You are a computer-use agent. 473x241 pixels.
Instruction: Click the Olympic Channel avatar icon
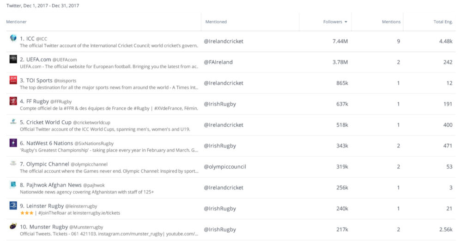13,164
